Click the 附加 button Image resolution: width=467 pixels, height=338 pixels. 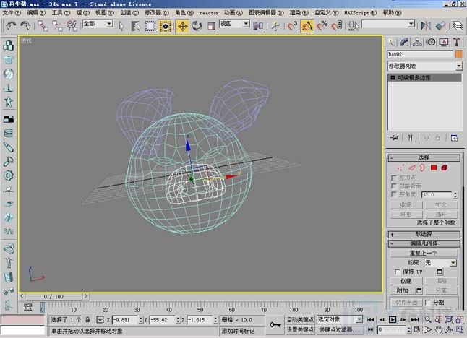click(x=403, y=290)
